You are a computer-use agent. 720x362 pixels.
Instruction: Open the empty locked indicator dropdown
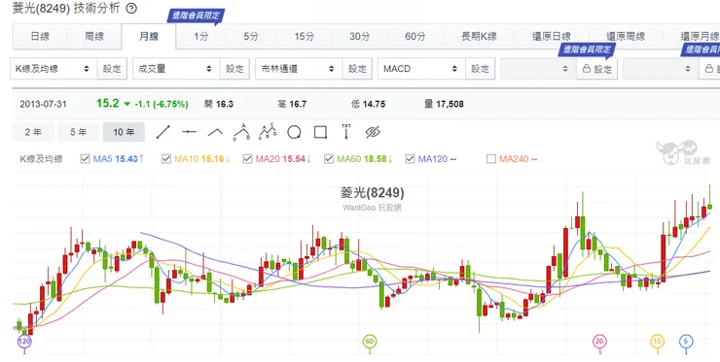538,69
